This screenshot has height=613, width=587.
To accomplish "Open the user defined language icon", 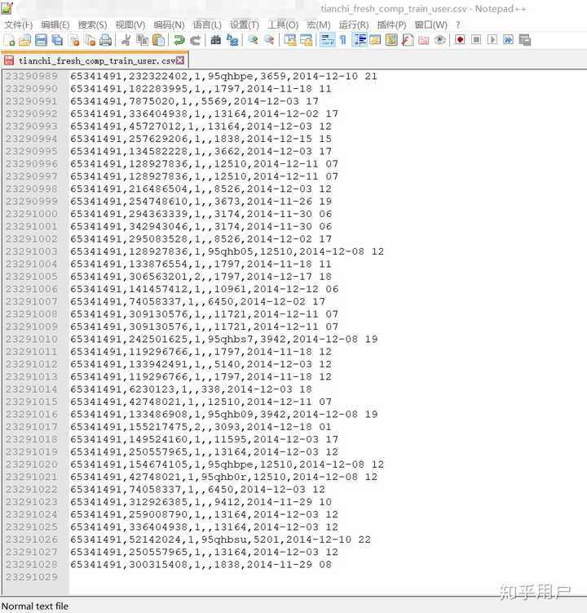I will coord(375,40).
